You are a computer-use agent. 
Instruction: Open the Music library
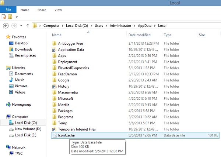coord(20,80)
